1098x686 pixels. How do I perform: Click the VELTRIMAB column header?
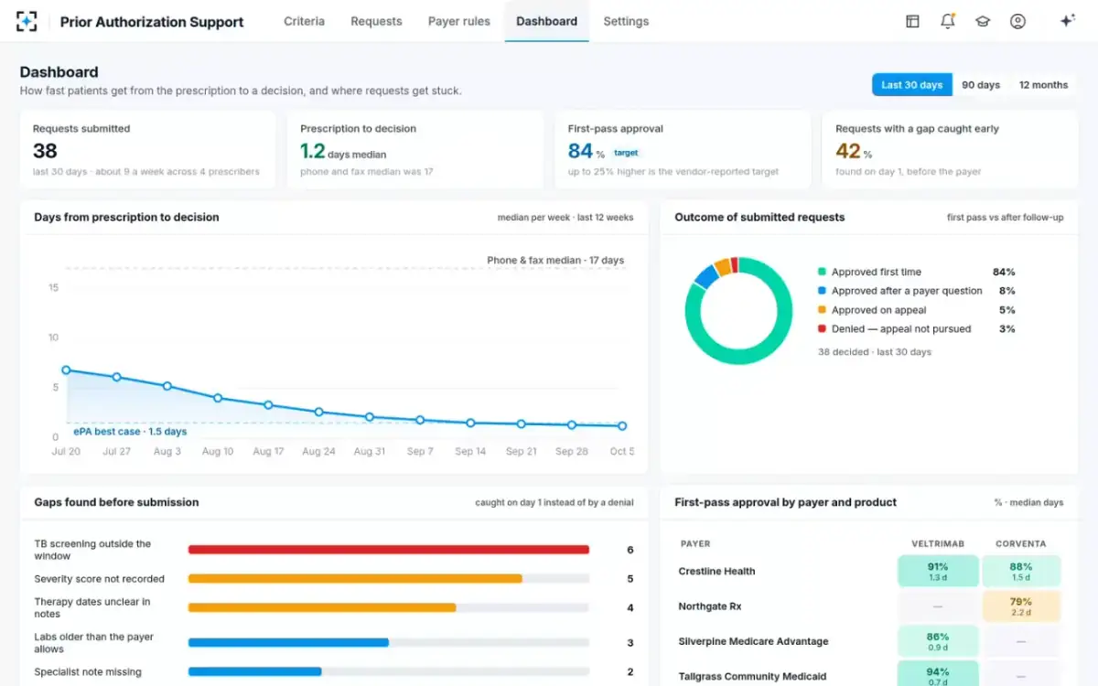tap(938, 543)
